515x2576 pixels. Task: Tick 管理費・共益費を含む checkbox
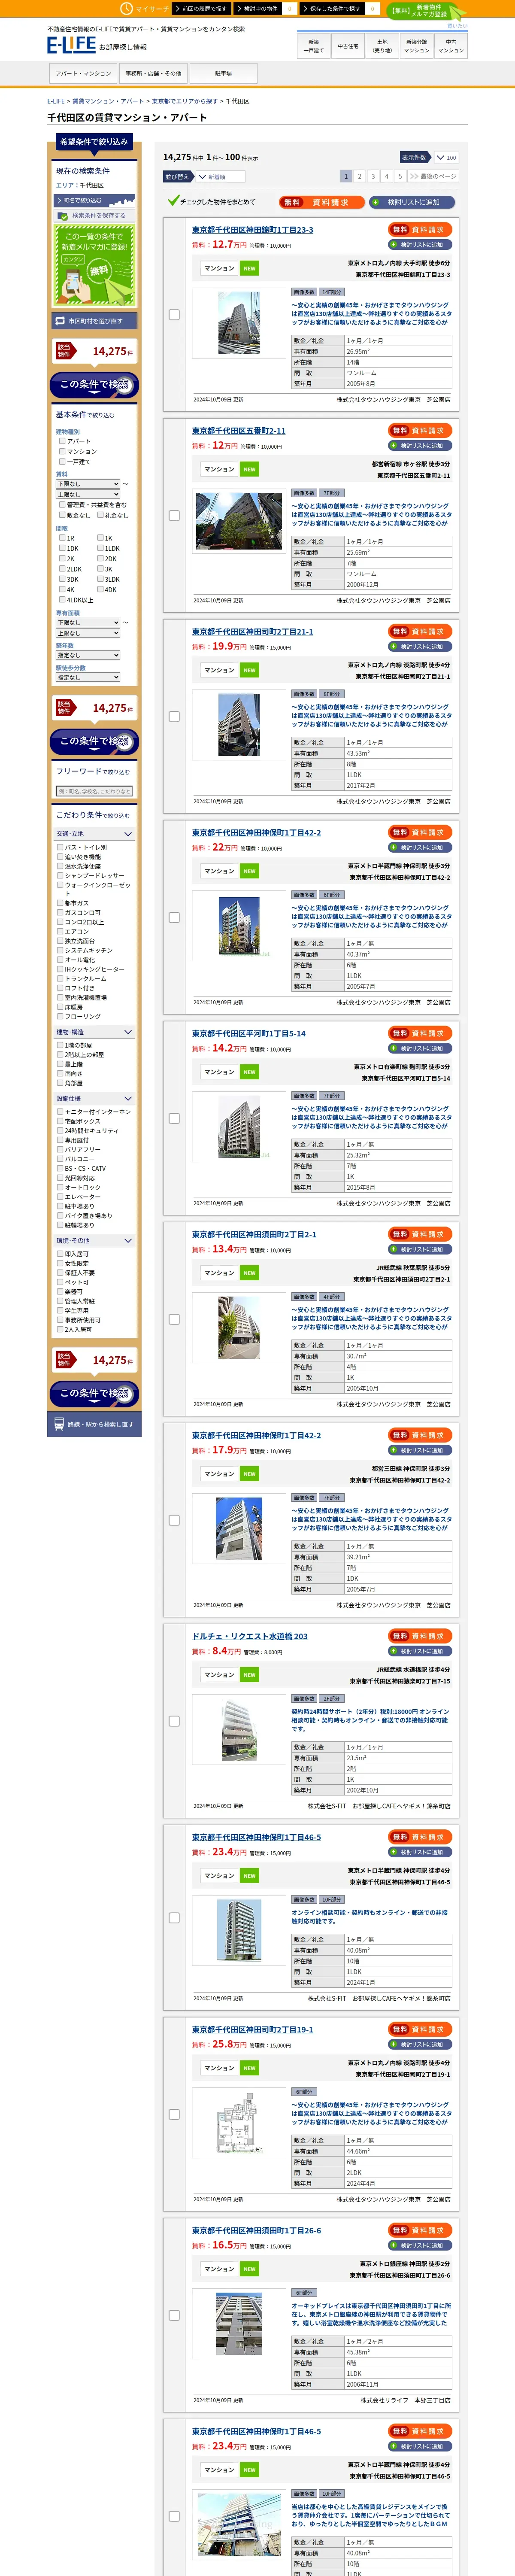coord(62,505)
